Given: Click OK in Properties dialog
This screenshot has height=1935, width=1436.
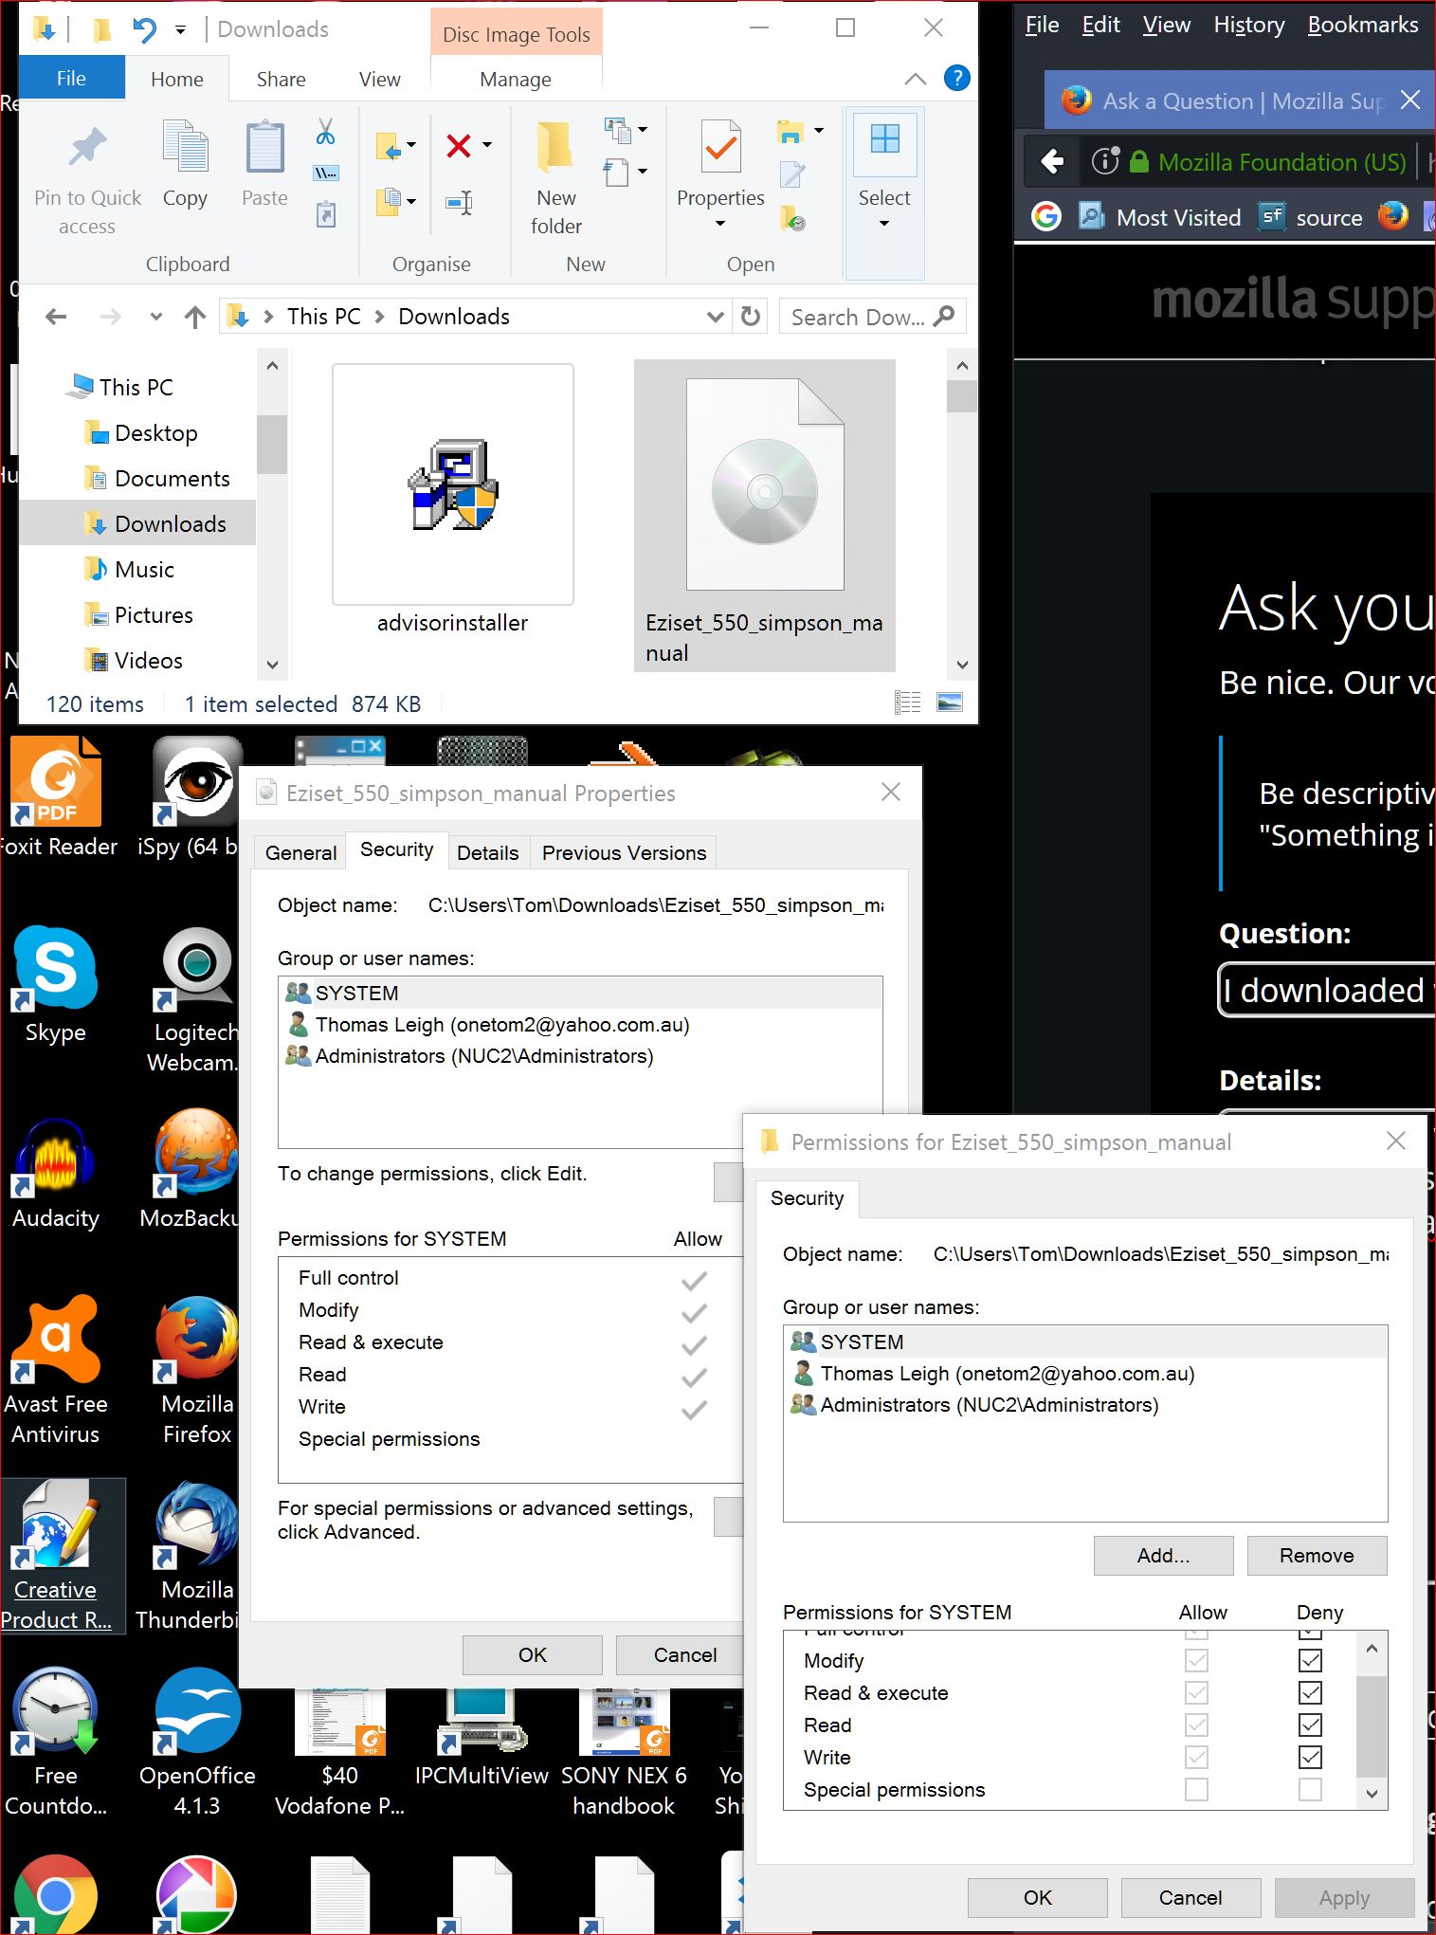Looking at the screenshot, I should [532, 1654].
